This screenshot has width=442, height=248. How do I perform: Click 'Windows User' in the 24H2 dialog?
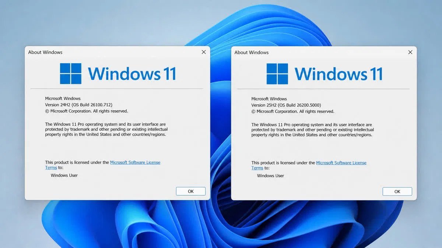64,175
